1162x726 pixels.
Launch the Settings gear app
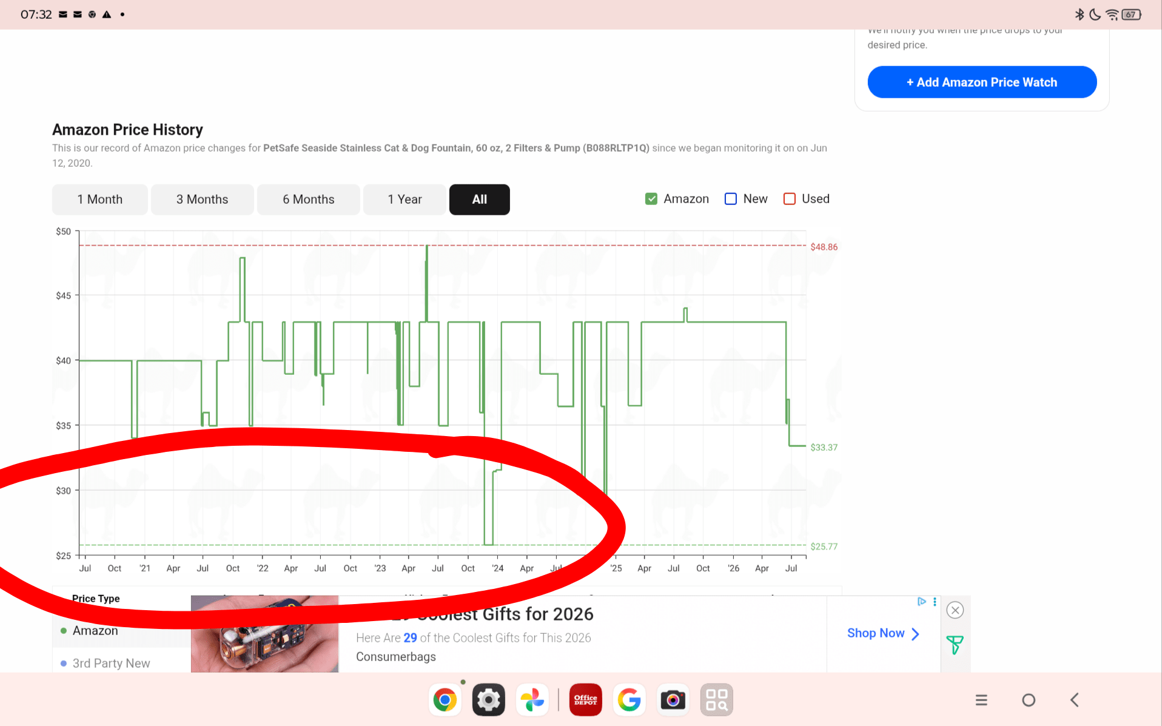[x=489, y=700]
